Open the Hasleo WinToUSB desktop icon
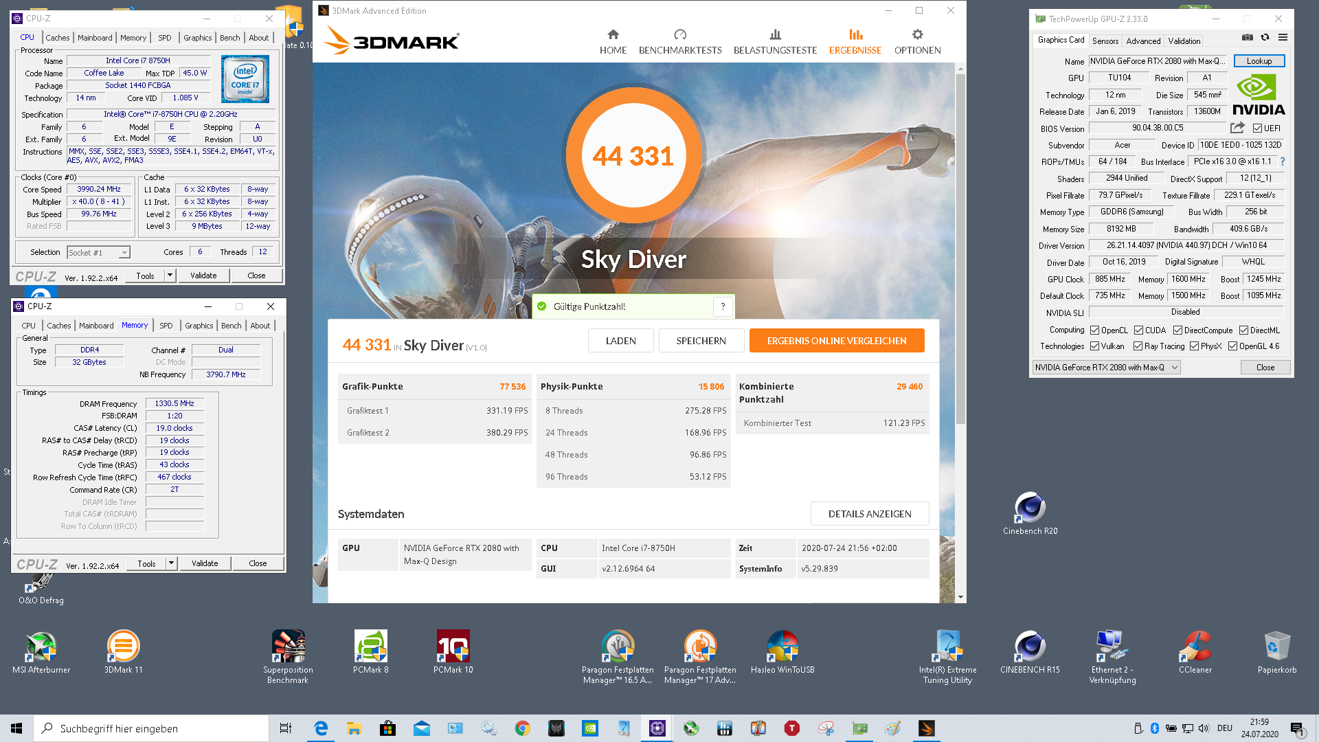Image resolution: width=1319 pixels, height=742 pixels. tap(782, 653)
